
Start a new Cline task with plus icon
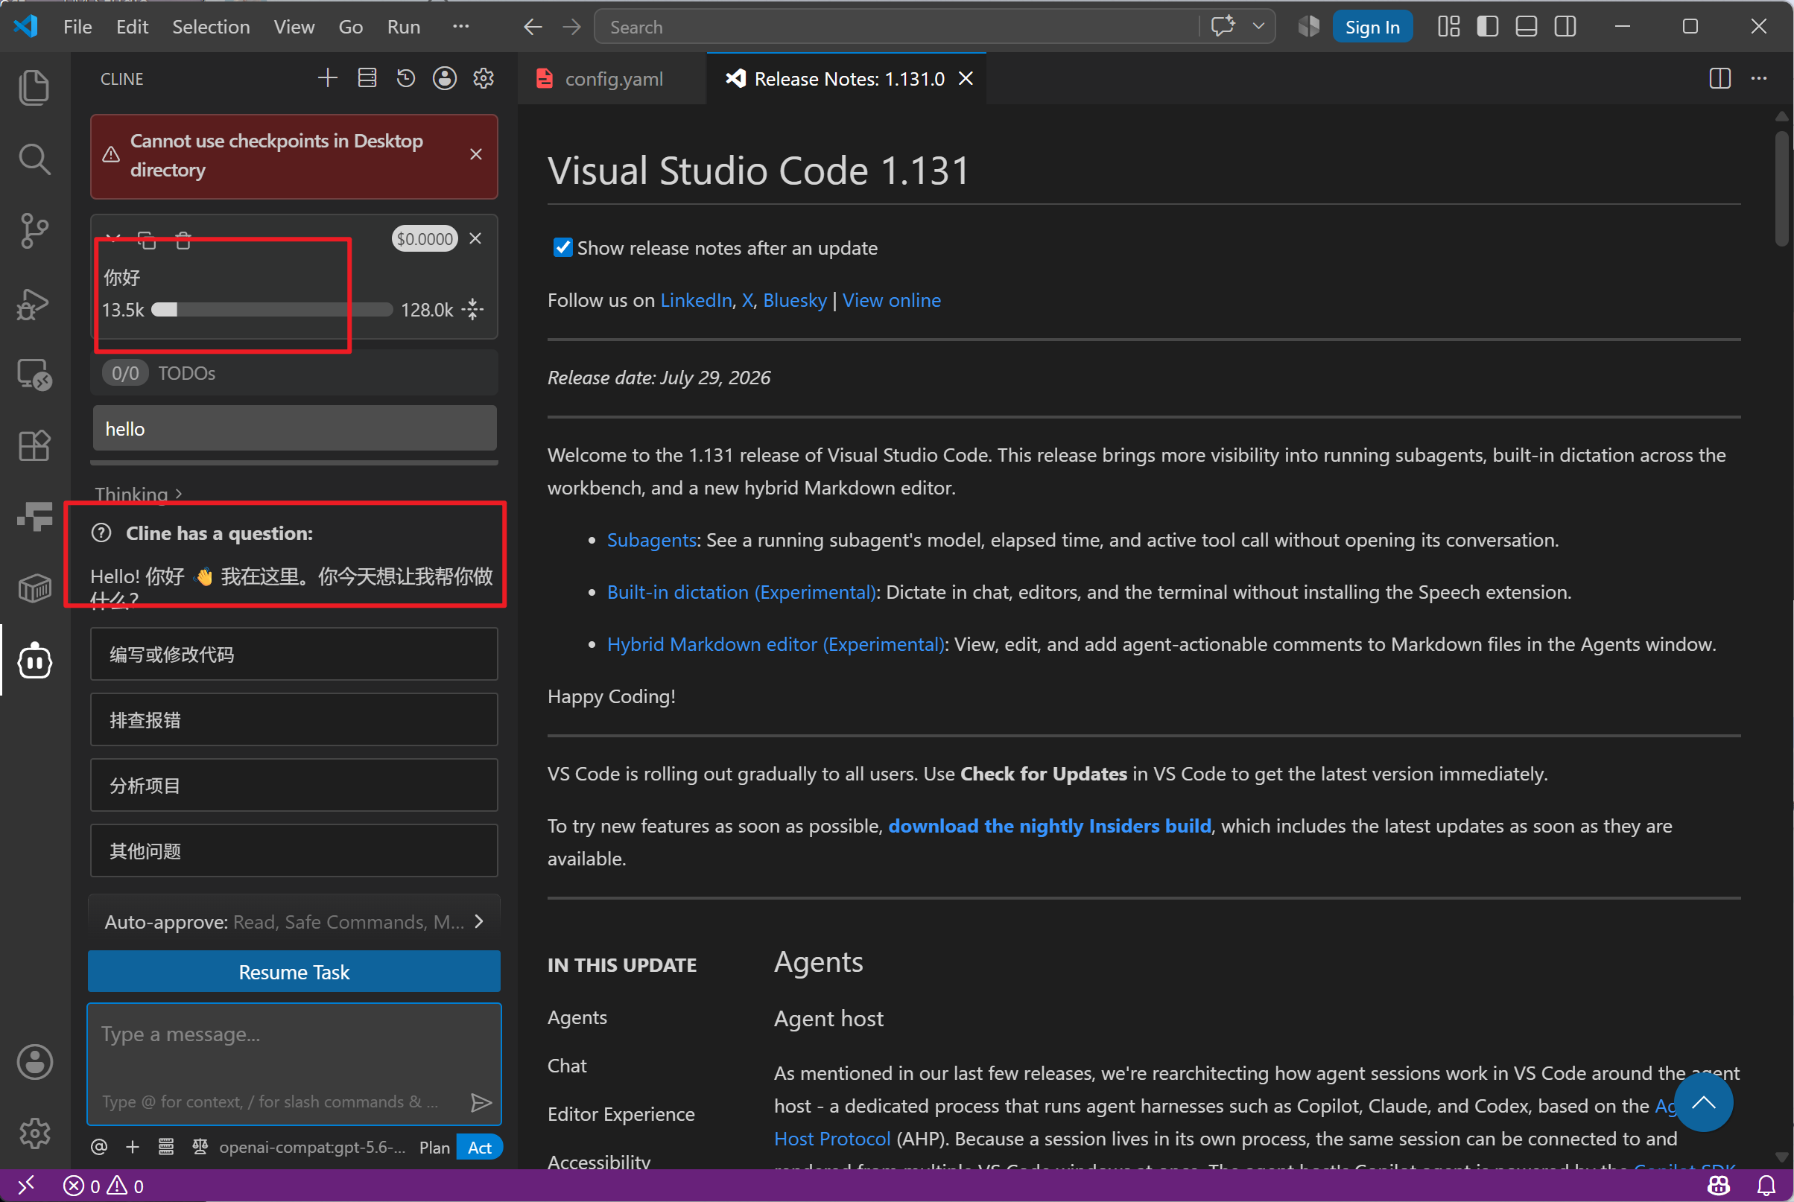(327, 78)
